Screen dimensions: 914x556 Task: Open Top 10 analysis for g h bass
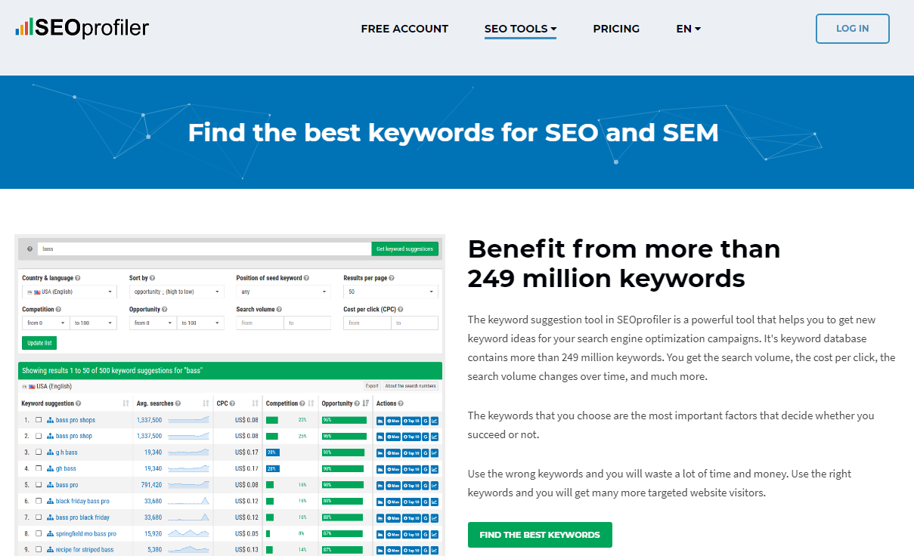point(411,452)
